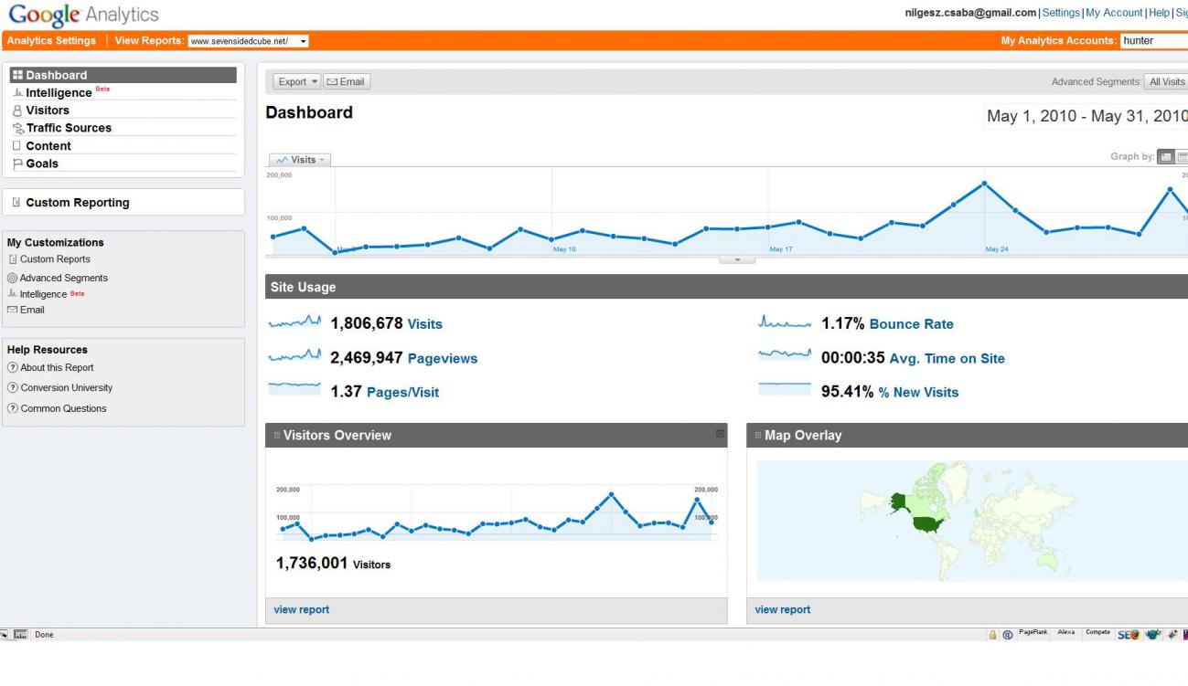Viewport: 1188px width, 686px height.
Task: Select the line chart Graph by view
Action: 1166,158
